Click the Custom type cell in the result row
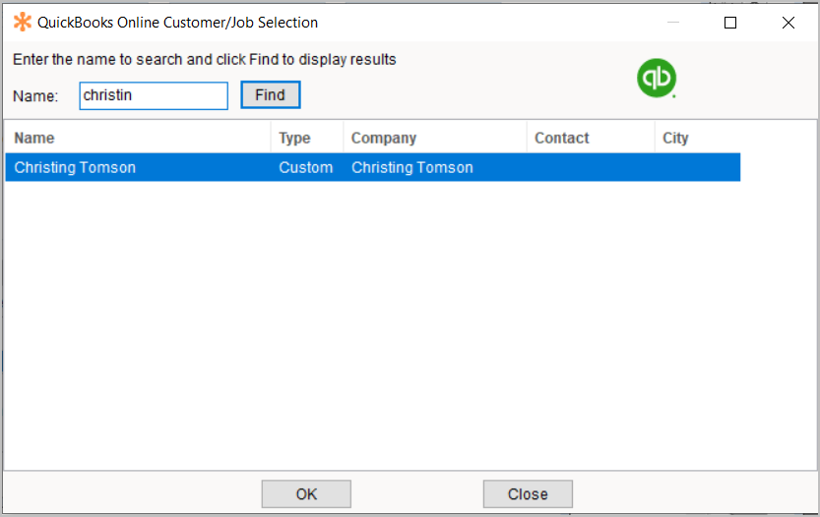 pyautogui.click(x=306, y=167)
